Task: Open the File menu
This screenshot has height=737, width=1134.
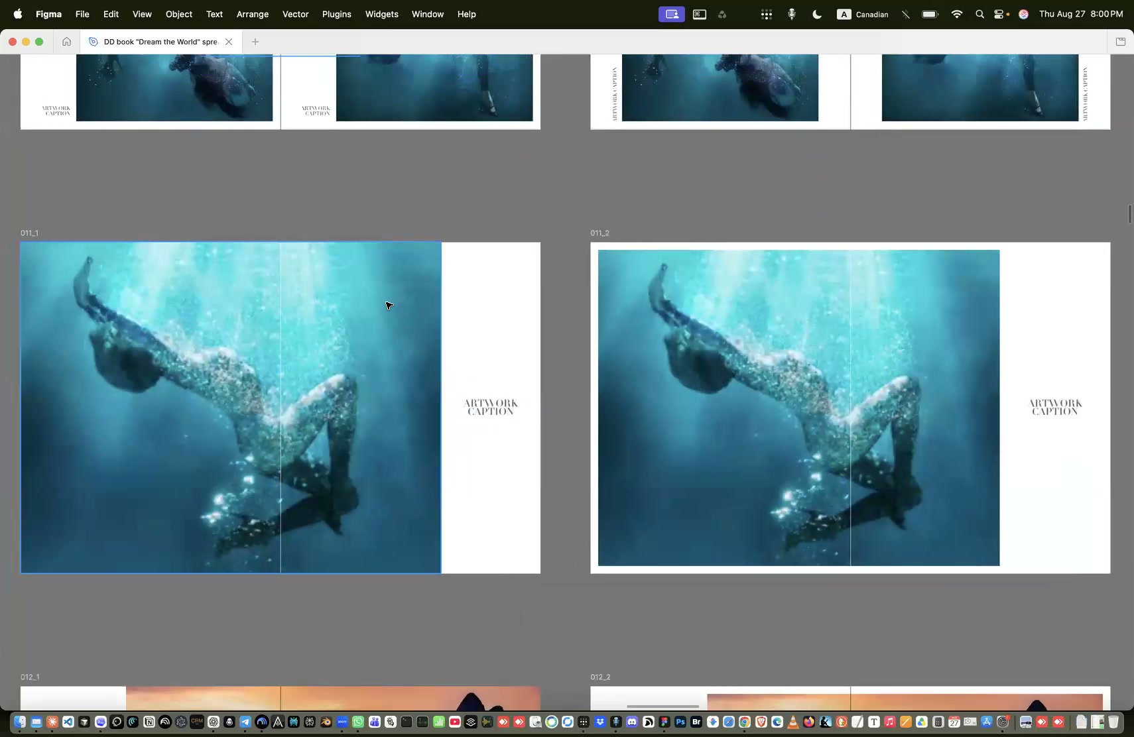Action: (82, 14)
